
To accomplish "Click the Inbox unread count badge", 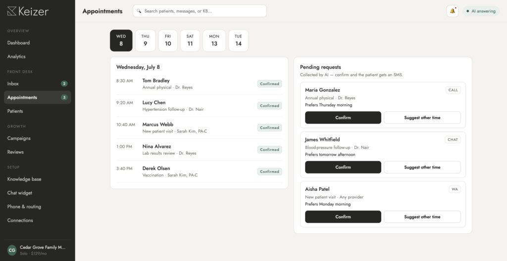I will point(64,84).
